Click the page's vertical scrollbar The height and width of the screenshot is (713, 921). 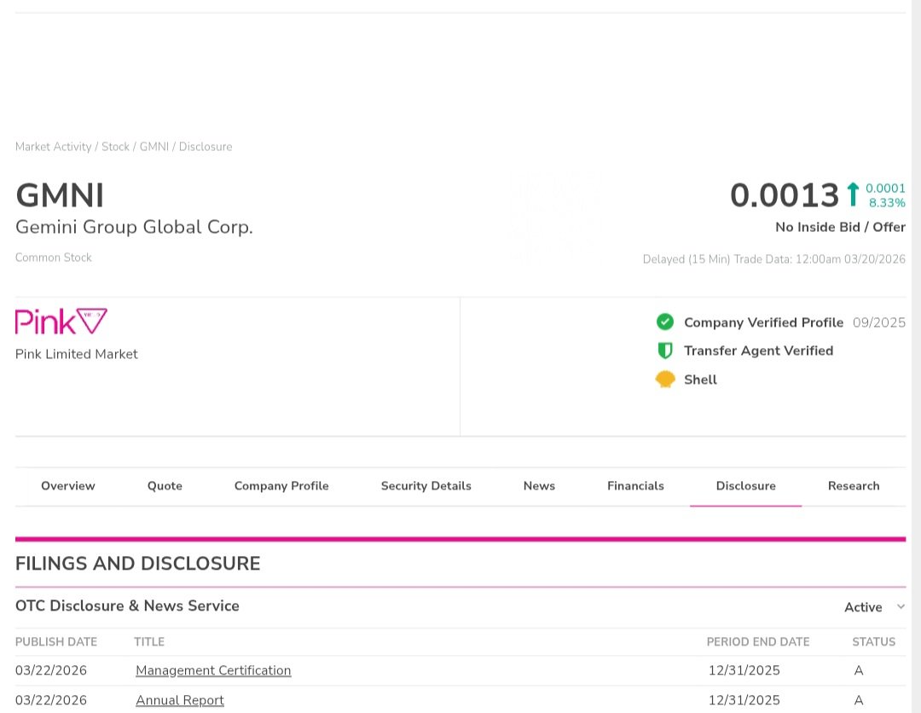pyautogui.click(x=916, y=356)
